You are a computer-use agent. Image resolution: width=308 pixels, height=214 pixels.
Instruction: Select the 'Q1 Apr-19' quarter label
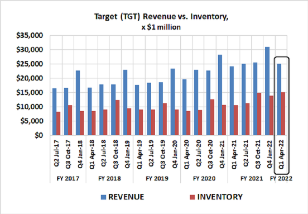[x=139, y=154]
